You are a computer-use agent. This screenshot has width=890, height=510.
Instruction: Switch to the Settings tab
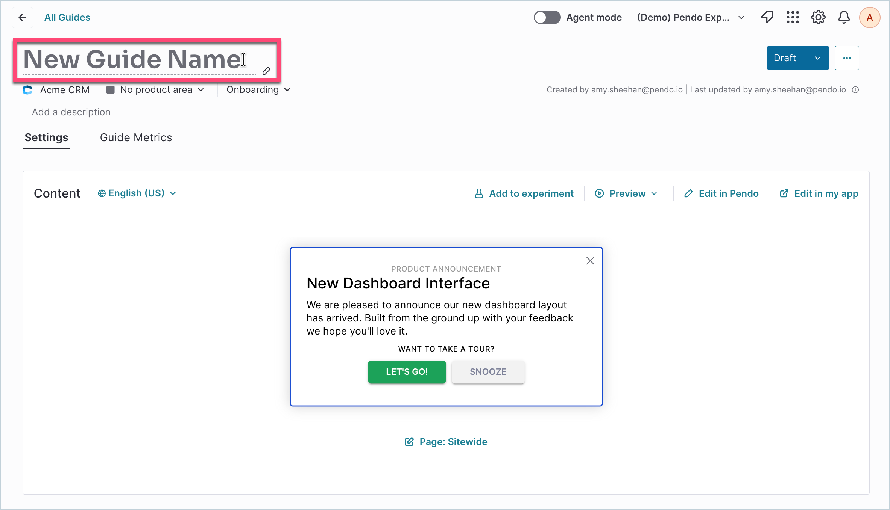(46, 137)
